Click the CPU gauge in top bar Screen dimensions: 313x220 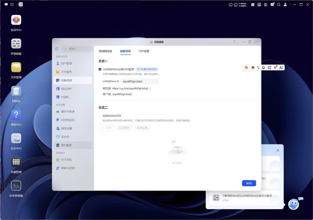tap(231, 5)
